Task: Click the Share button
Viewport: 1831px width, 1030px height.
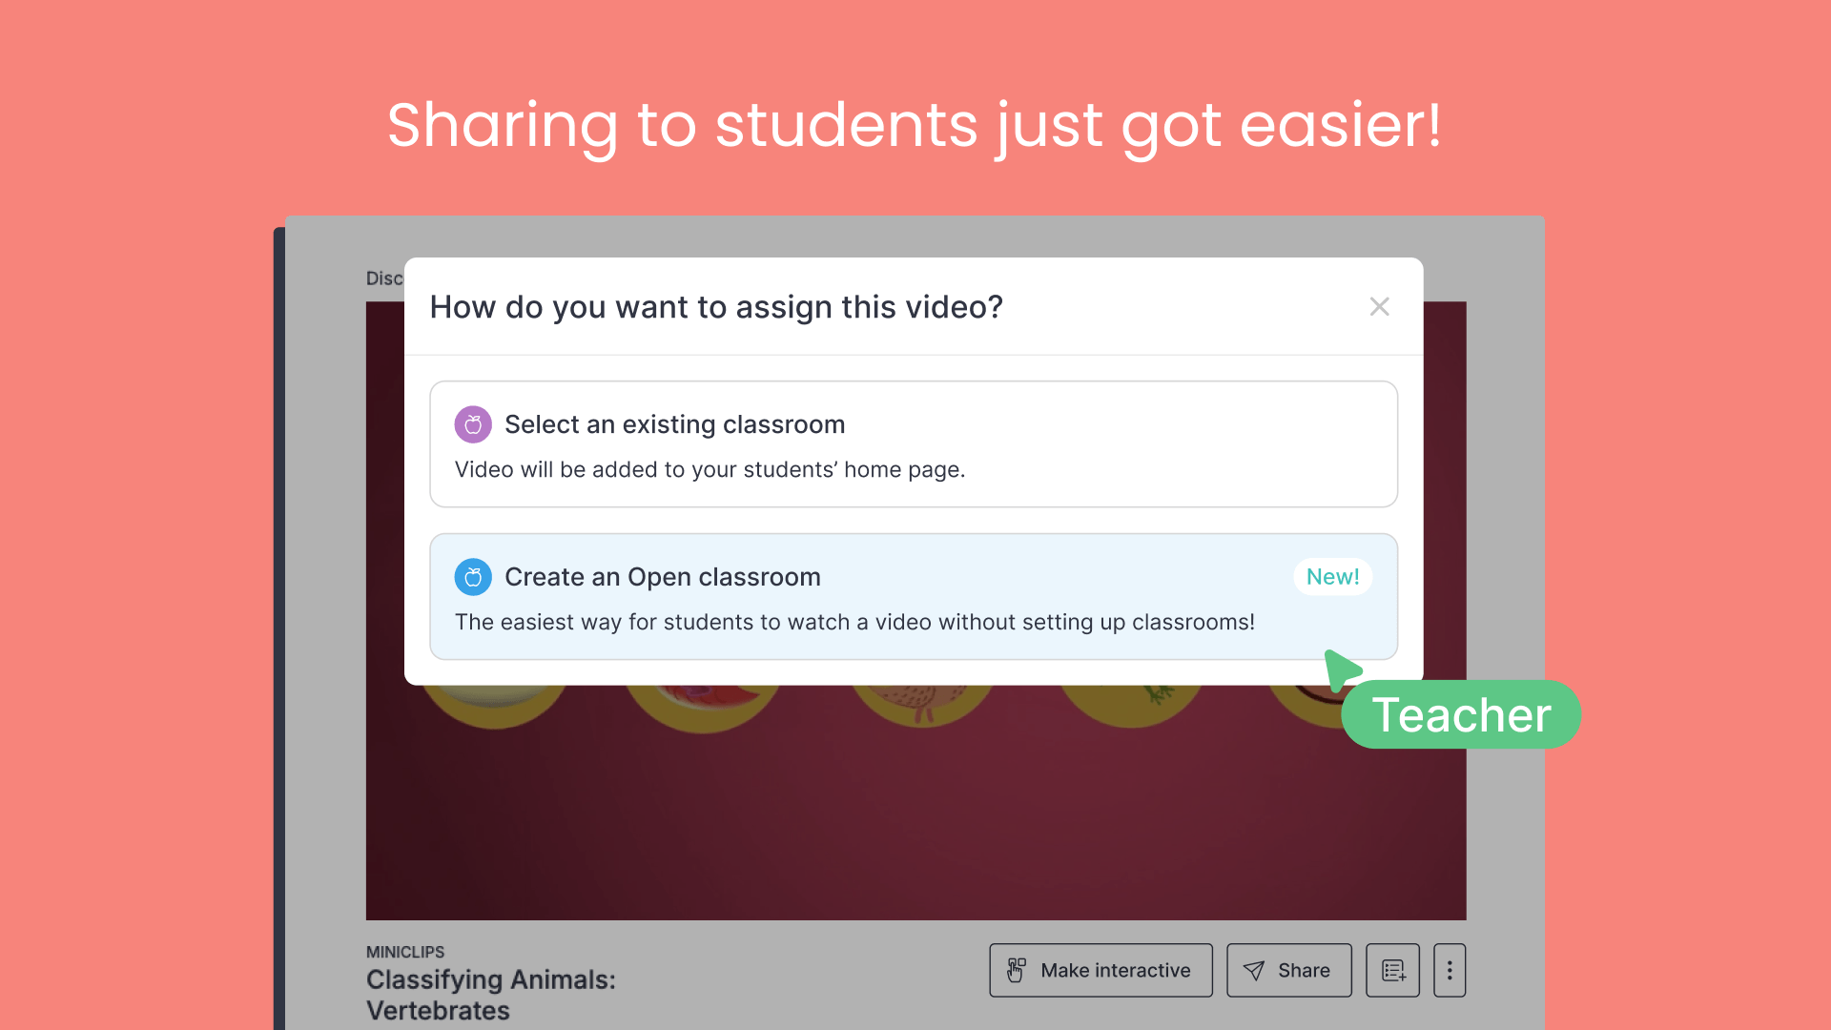Action: (x=1288, y=971)
